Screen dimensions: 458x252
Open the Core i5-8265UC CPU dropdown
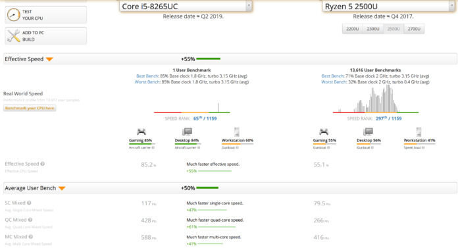coord(186,6)
